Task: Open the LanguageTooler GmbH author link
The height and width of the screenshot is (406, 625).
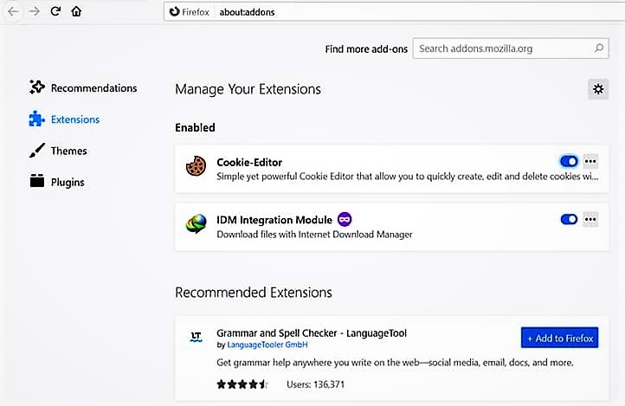Action: point(267,345)
